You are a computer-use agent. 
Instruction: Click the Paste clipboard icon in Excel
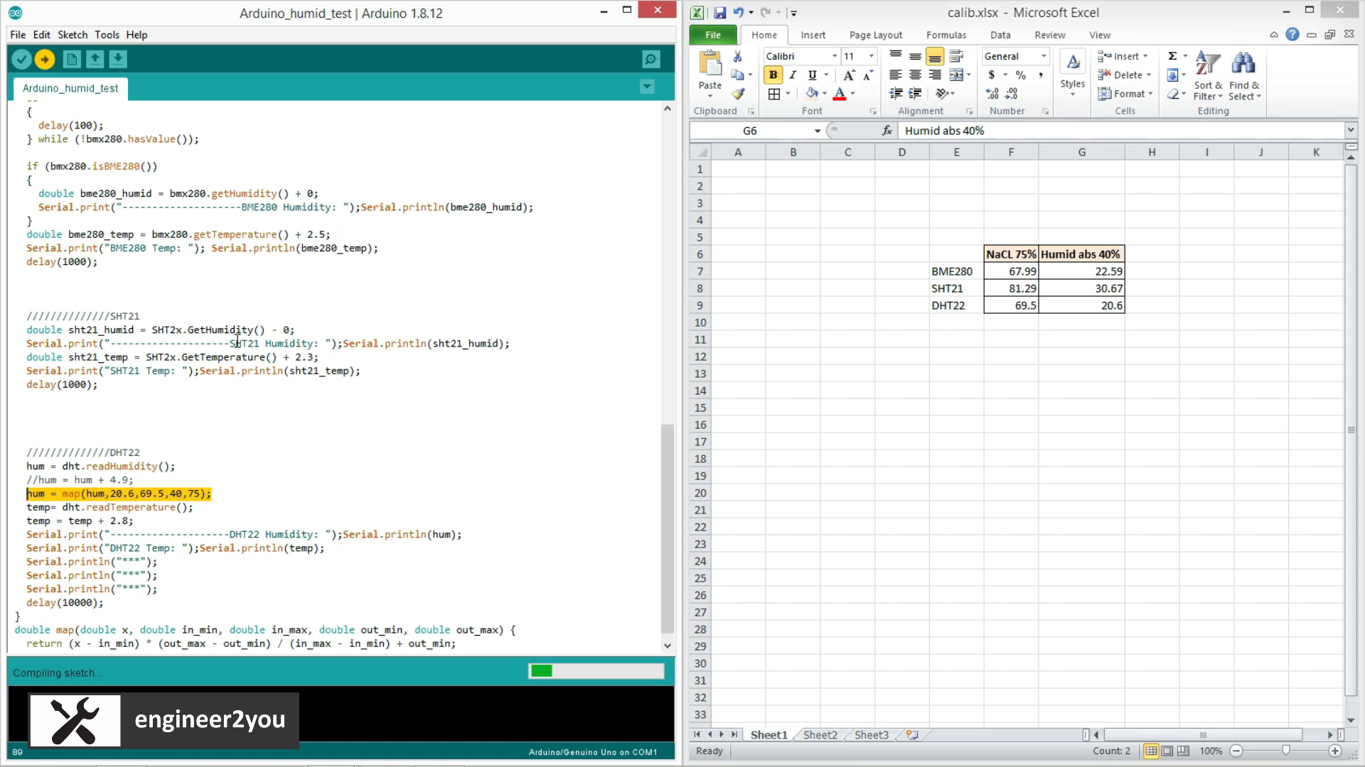[x=710, y=64]
